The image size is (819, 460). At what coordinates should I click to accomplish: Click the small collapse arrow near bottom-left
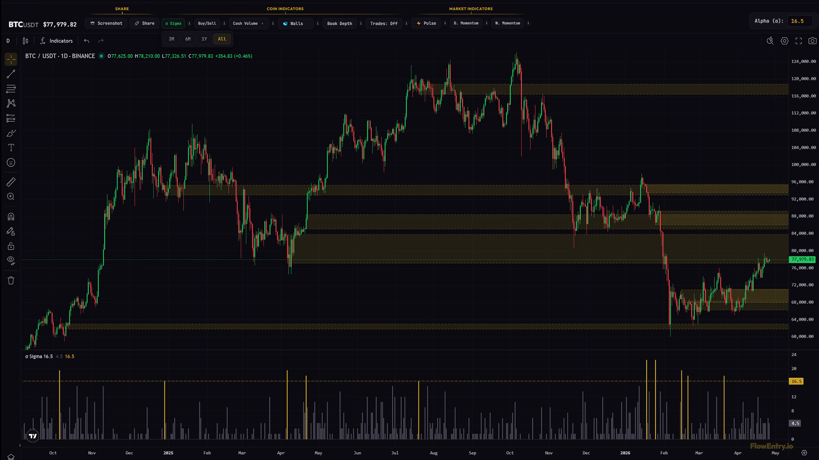(20, 445)
